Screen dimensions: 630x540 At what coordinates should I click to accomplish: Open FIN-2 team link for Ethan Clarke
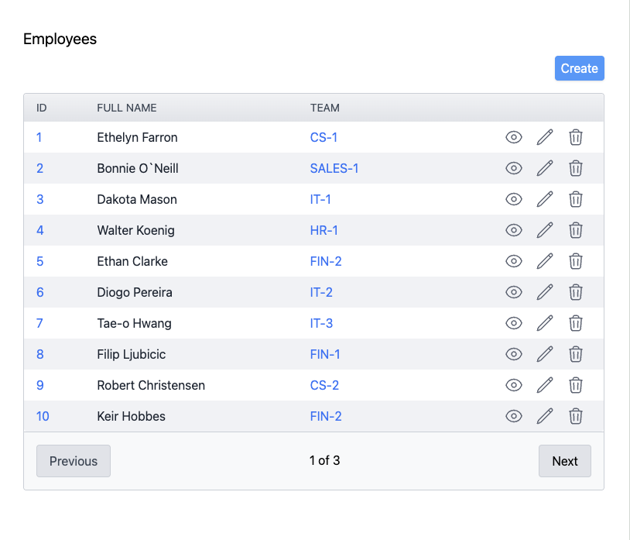pyautogui.click(x=325, y=261)
